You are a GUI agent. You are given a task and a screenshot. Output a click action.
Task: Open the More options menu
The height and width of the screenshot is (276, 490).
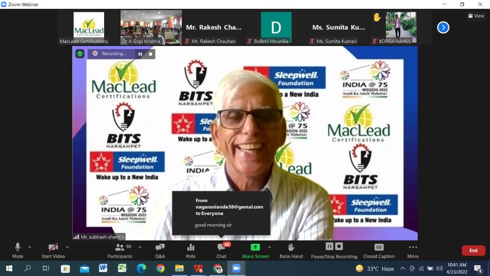click(x=413, y=251)
